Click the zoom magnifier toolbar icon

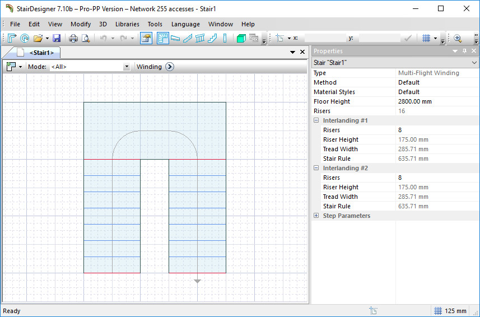(x=458, y=38)
